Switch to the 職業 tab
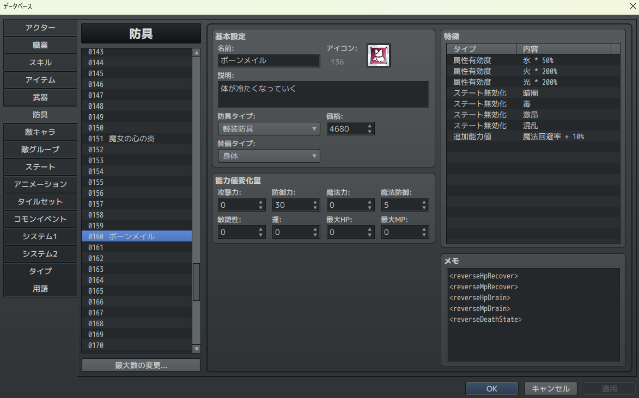Viewport: 639px width, 398px height. [40, 45]
